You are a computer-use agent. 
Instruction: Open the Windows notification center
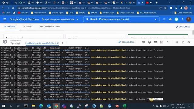(x=189, y=106)
